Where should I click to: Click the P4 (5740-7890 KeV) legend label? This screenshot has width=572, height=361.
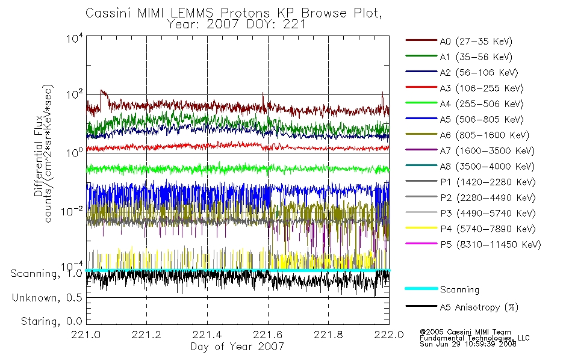tap(488, 229)
